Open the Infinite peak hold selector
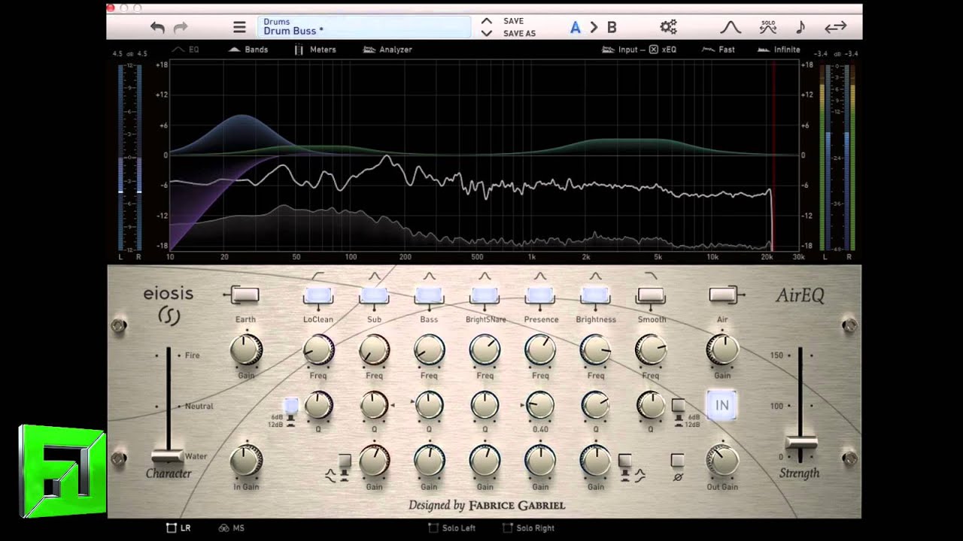Image resolution: width=963 pixels, height=541 pixels. [x=779, y=50]
